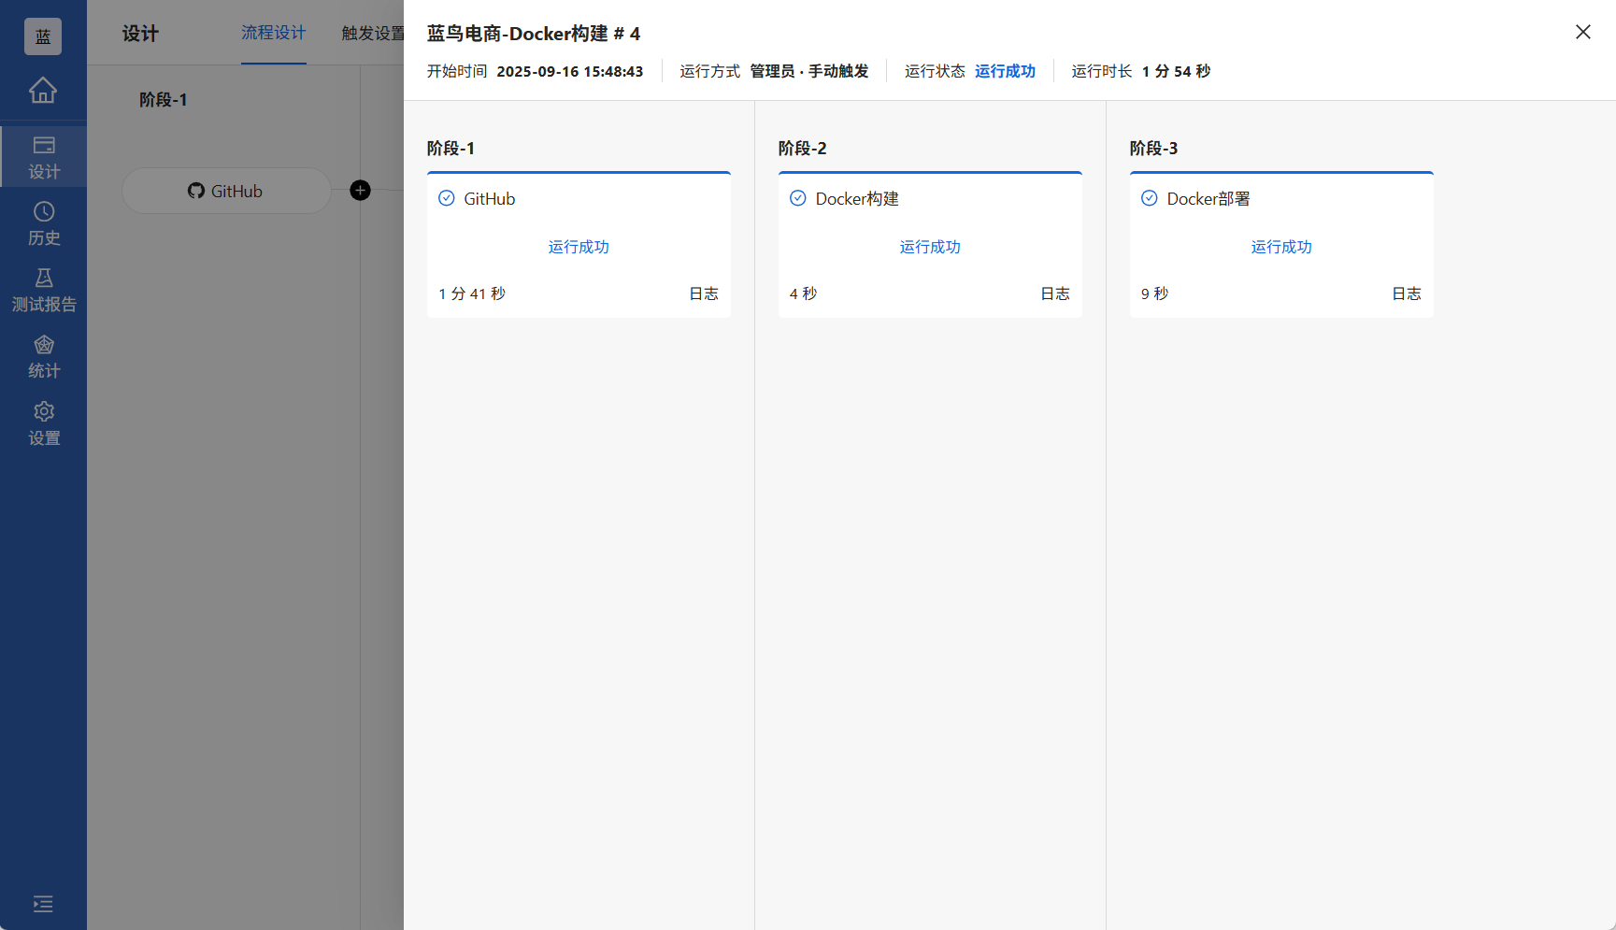Click the check icon on Docker部署 step
The width and height of the screenshot is (1616, 930).
pyautogui.click(x=1150, y=197)
